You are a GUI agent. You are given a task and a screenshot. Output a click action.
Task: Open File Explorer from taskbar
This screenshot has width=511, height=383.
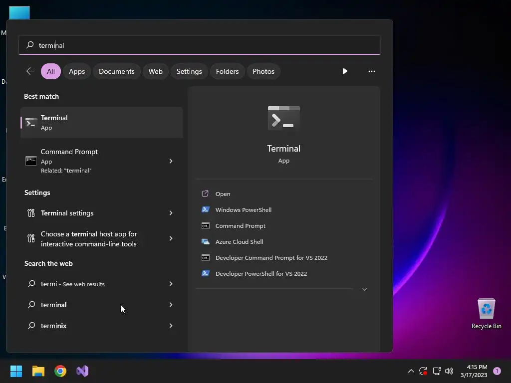click(x=38, y=371)
